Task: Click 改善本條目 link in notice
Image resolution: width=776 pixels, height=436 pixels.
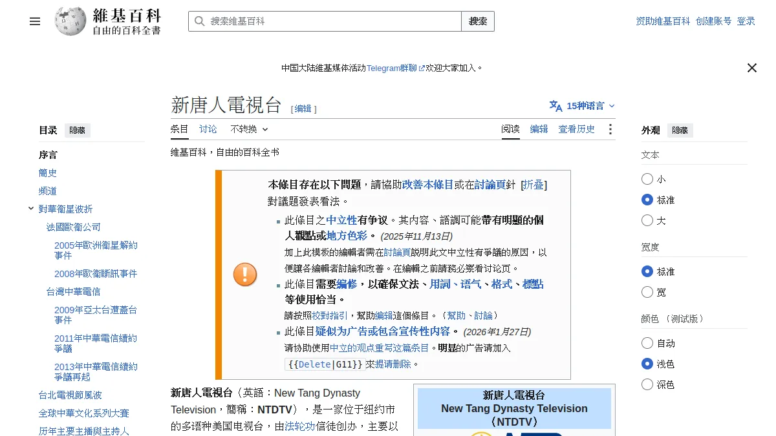Action: [428, 185]
